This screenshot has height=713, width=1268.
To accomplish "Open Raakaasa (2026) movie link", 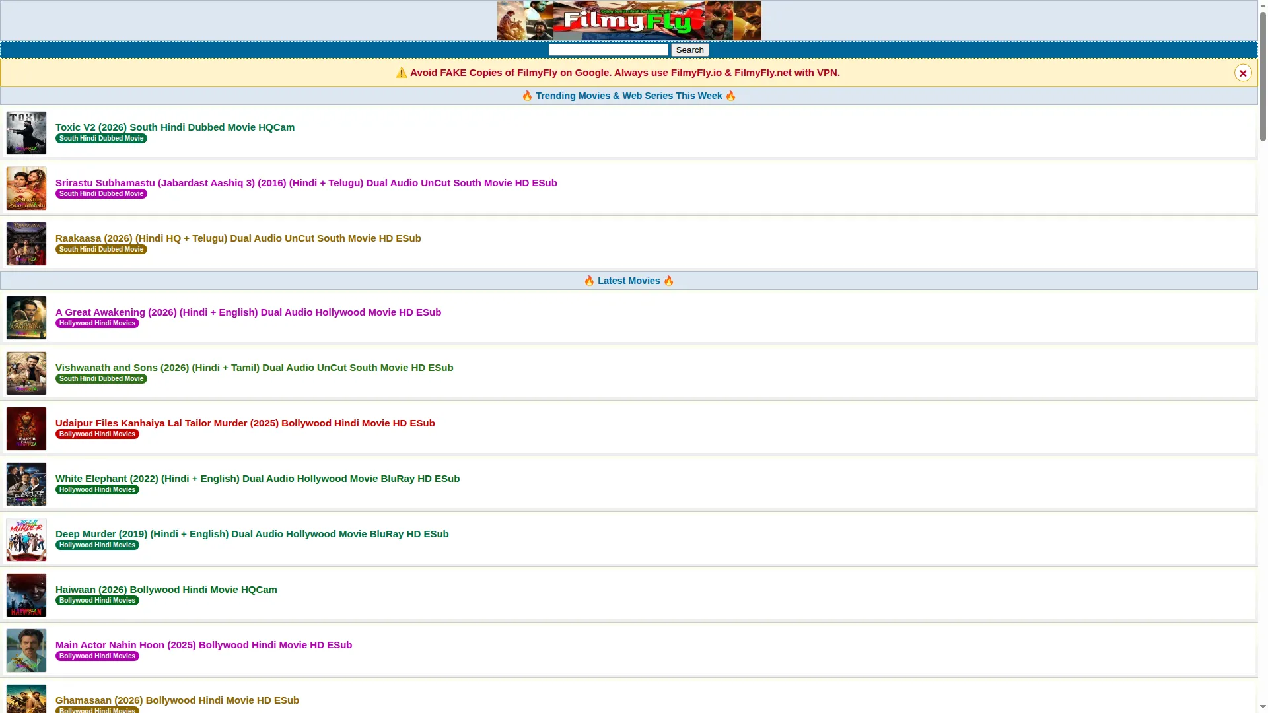I will coord(238,238).
